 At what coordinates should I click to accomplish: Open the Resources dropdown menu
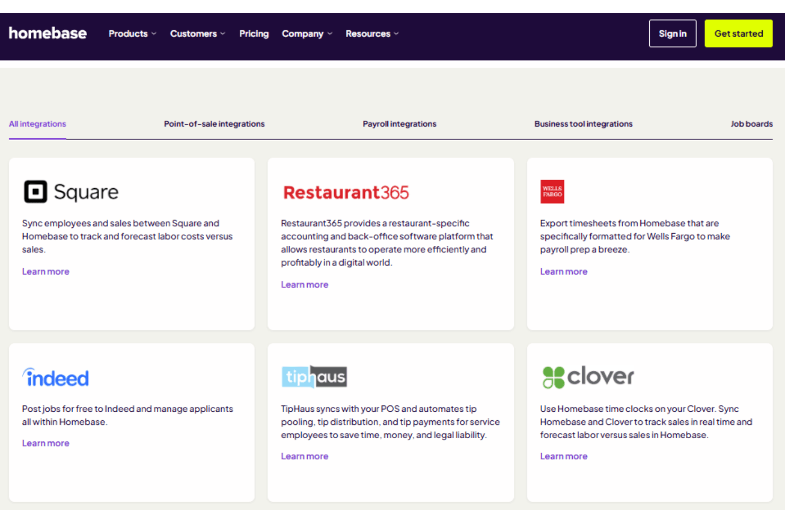(372, 33)
